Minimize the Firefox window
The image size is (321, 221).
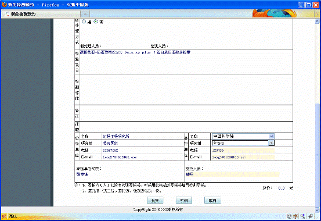(301, 5)
